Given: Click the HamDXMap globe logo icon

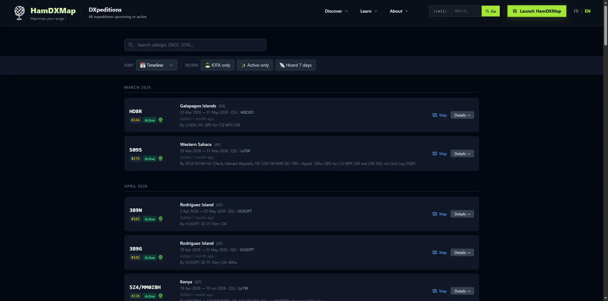Looking at the screenshot, I should (19, 13).
